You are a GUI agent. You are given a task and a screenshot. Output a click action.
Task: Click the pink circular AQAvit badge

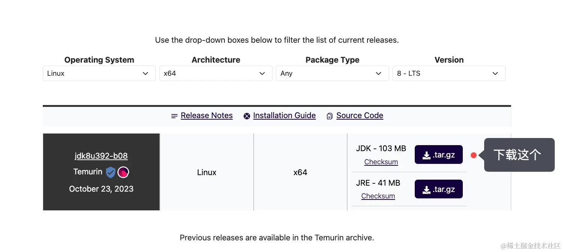[x=123, y=172]
